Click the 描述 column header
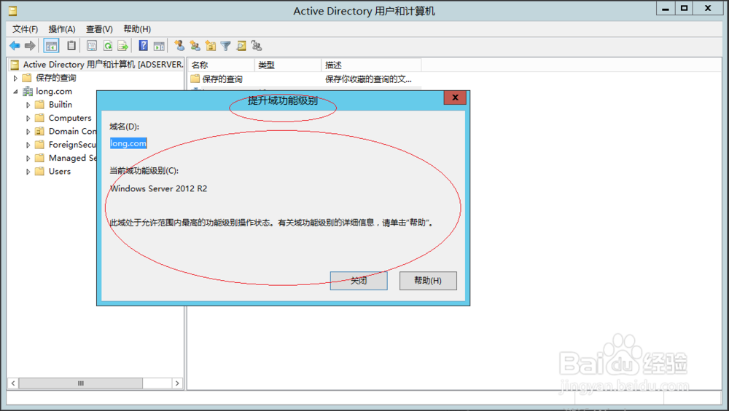729x411 pixels. tap(371, 65)
